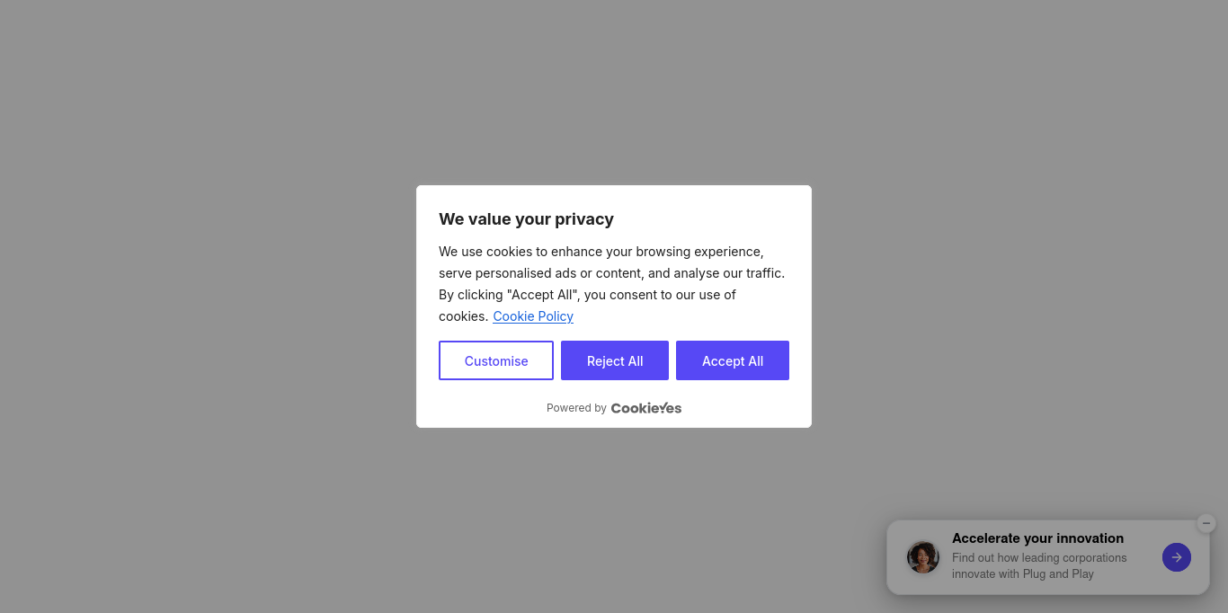Click the cookie consent description paragraph

tap(612, 284)
